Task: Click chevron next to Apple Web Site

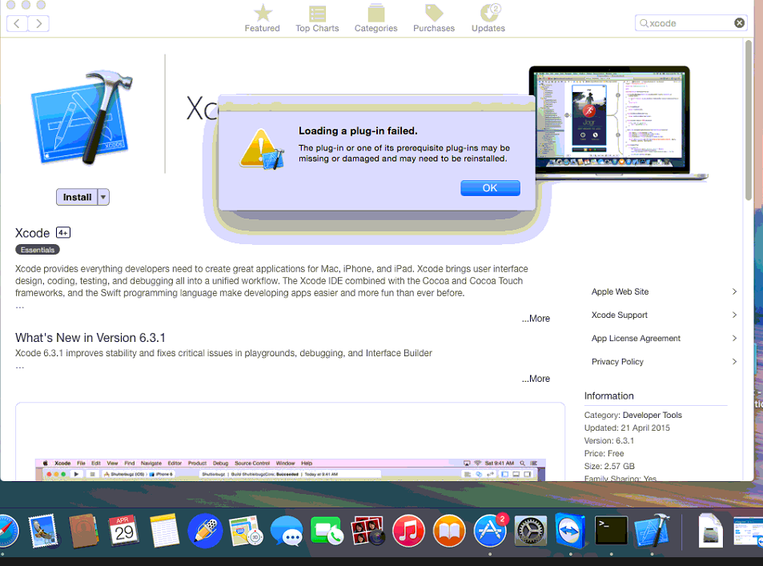Action: 734,291
